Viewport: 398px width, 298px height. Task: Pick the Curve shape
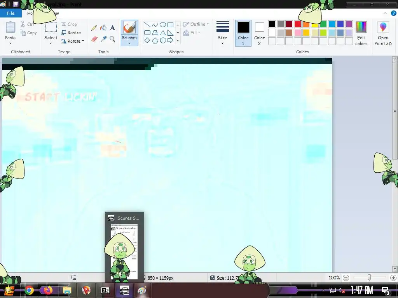click(x=155, y=24)
